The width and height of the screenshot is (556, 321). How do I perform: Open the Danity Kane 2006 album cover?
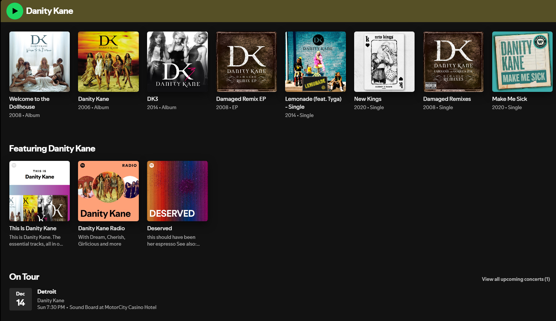(x=108, y=61)
